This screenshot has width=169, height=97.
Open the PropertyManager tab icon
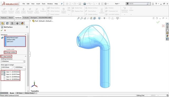click(7, 23)
